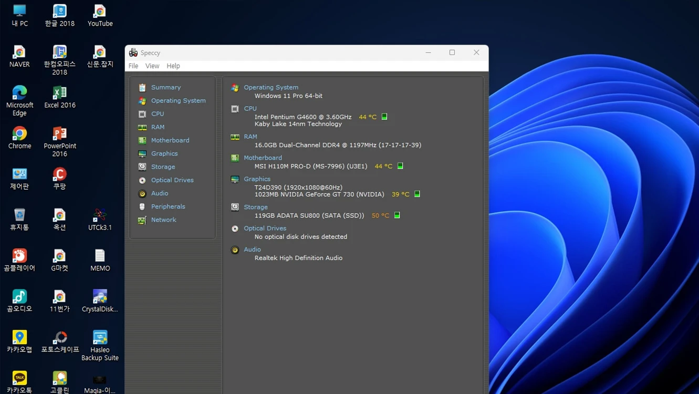Launch 곰오디오 from the desktop
This screenshot has width=699, height=394.
click(x=19, y=301)
